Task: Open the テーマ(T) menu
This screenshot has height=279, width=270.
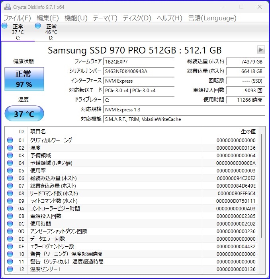Action: [105, 18]
